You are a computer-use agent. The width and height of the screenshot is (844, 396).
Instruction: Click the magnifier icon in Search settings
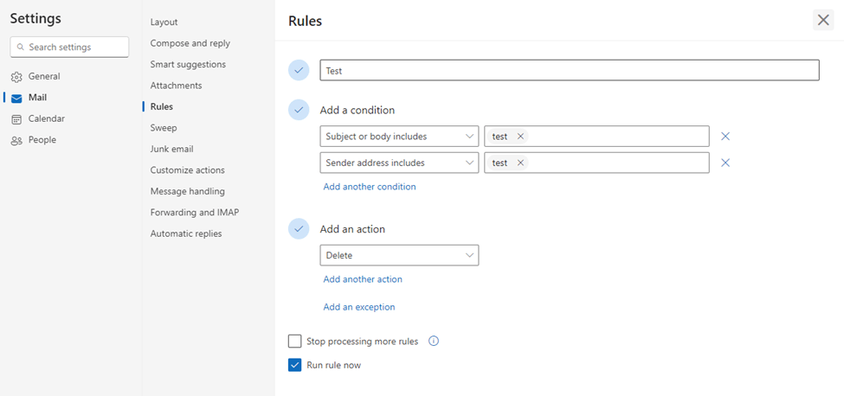[x=21, y=48]
